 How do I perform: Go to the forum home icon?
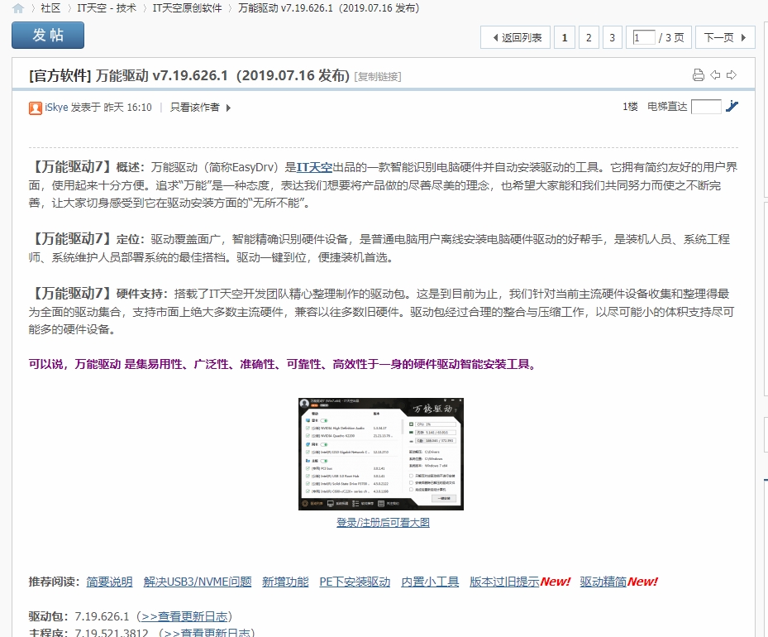[x=18, y=8]
